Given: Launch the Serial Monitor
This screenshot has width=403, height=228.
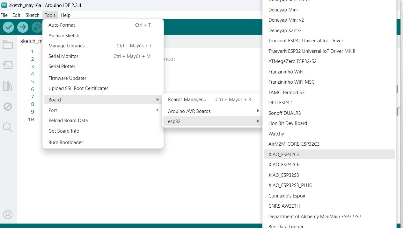Looking at the screenshot, I should pyautogui.click(x=103, y=56).
